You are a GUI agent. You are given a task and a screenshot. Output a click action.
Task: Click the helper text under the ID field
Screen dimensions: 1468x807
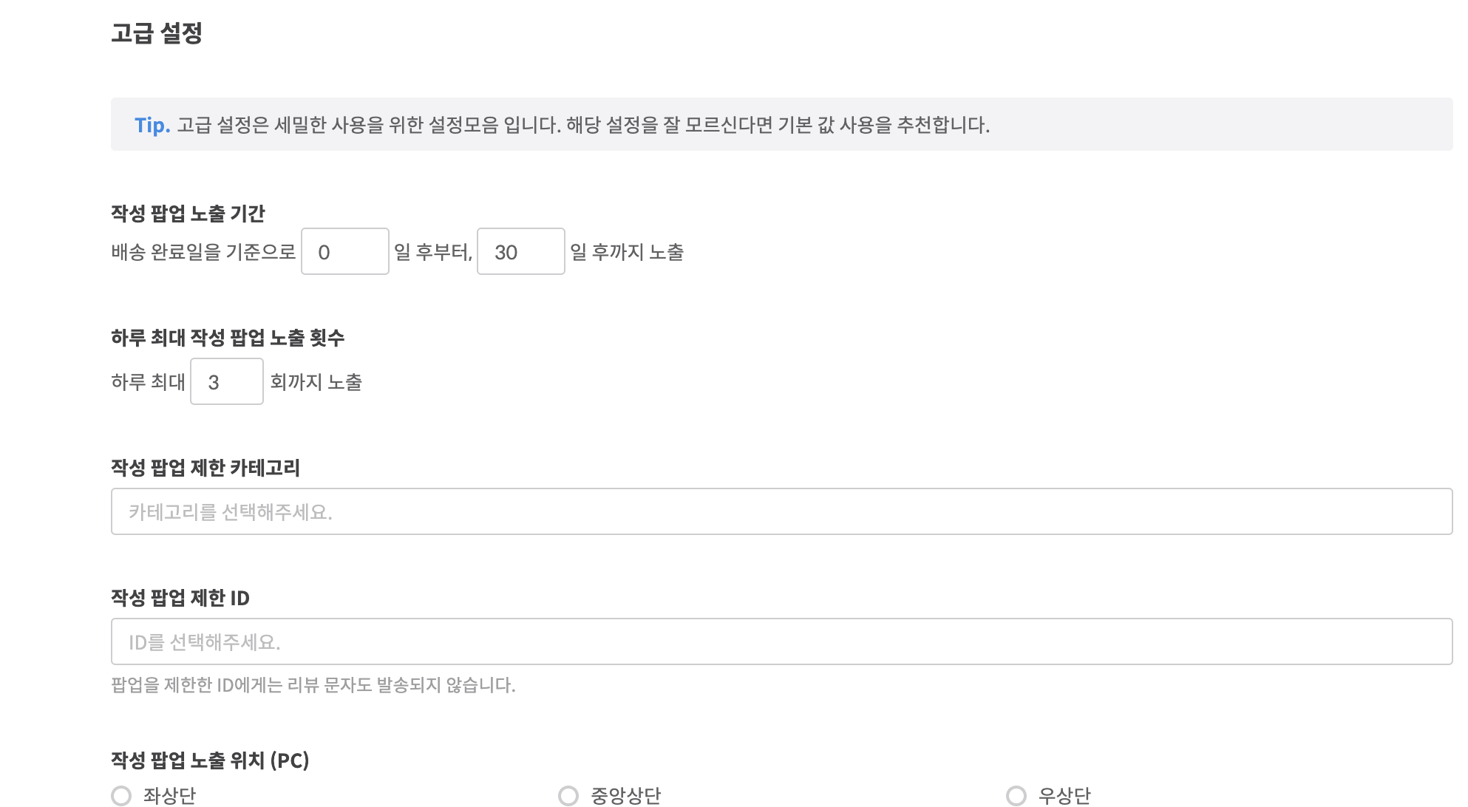coord(313,685)
